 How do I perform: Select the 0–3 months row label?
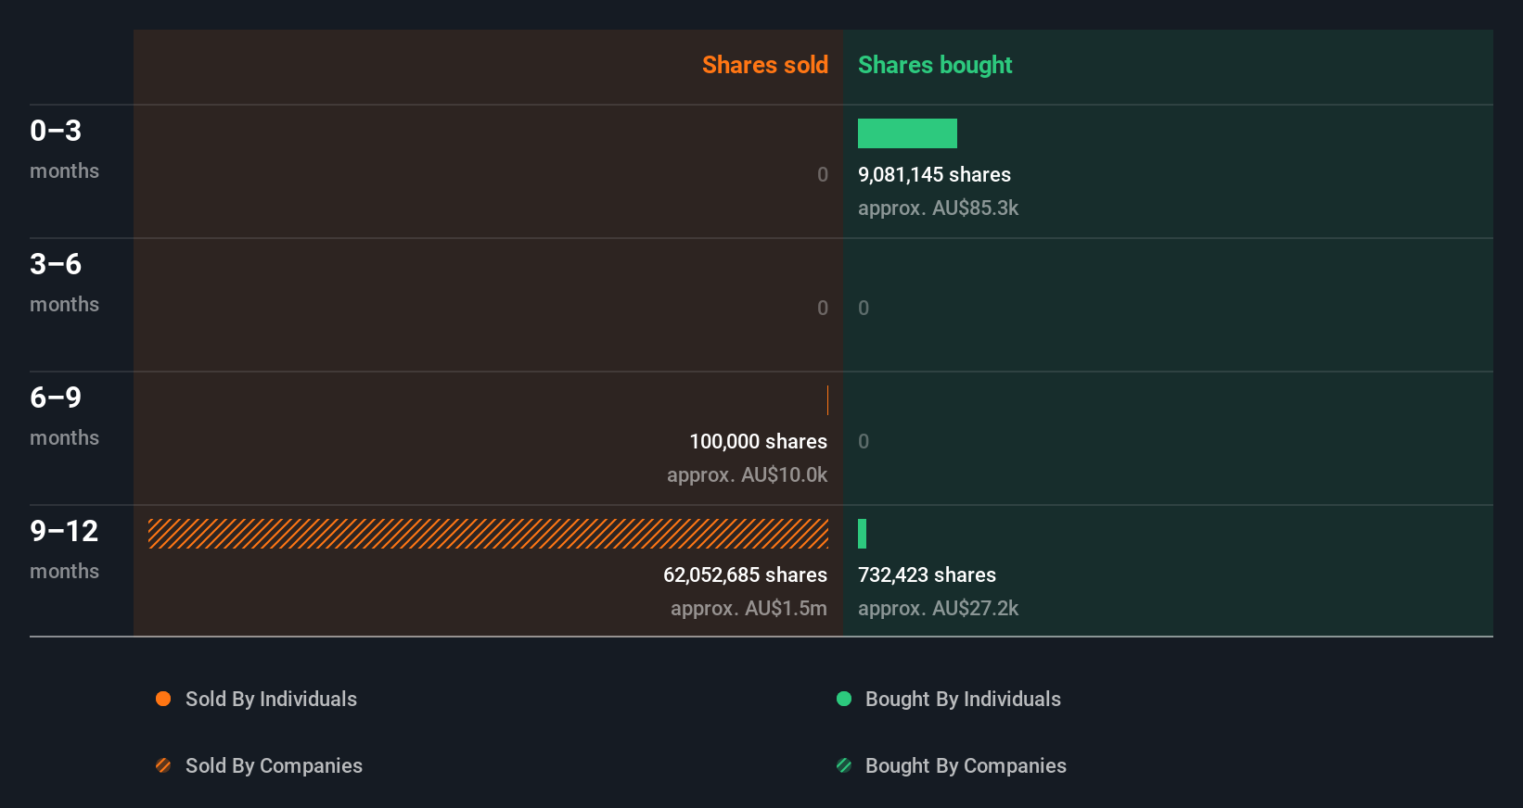coord(64,148)
